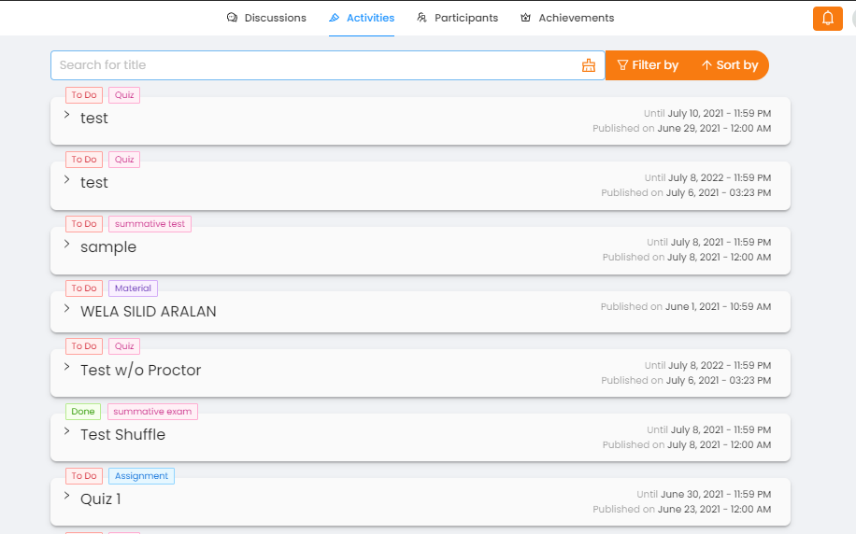Expand the test activity published at 03:23 PM
This screenshot has width=856, height=534.
pos(67,179)
